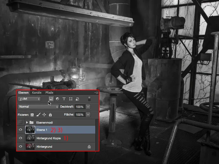Open the Normal blend mode dropdown
The image size is (219, 164).
click(38, 107)
